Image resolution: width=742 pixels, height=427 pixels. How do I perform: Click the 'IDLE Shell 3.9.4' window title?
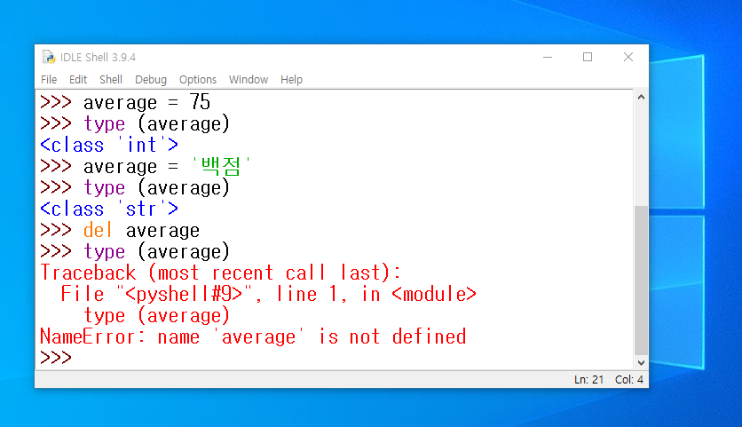click(x=98, y=58)
